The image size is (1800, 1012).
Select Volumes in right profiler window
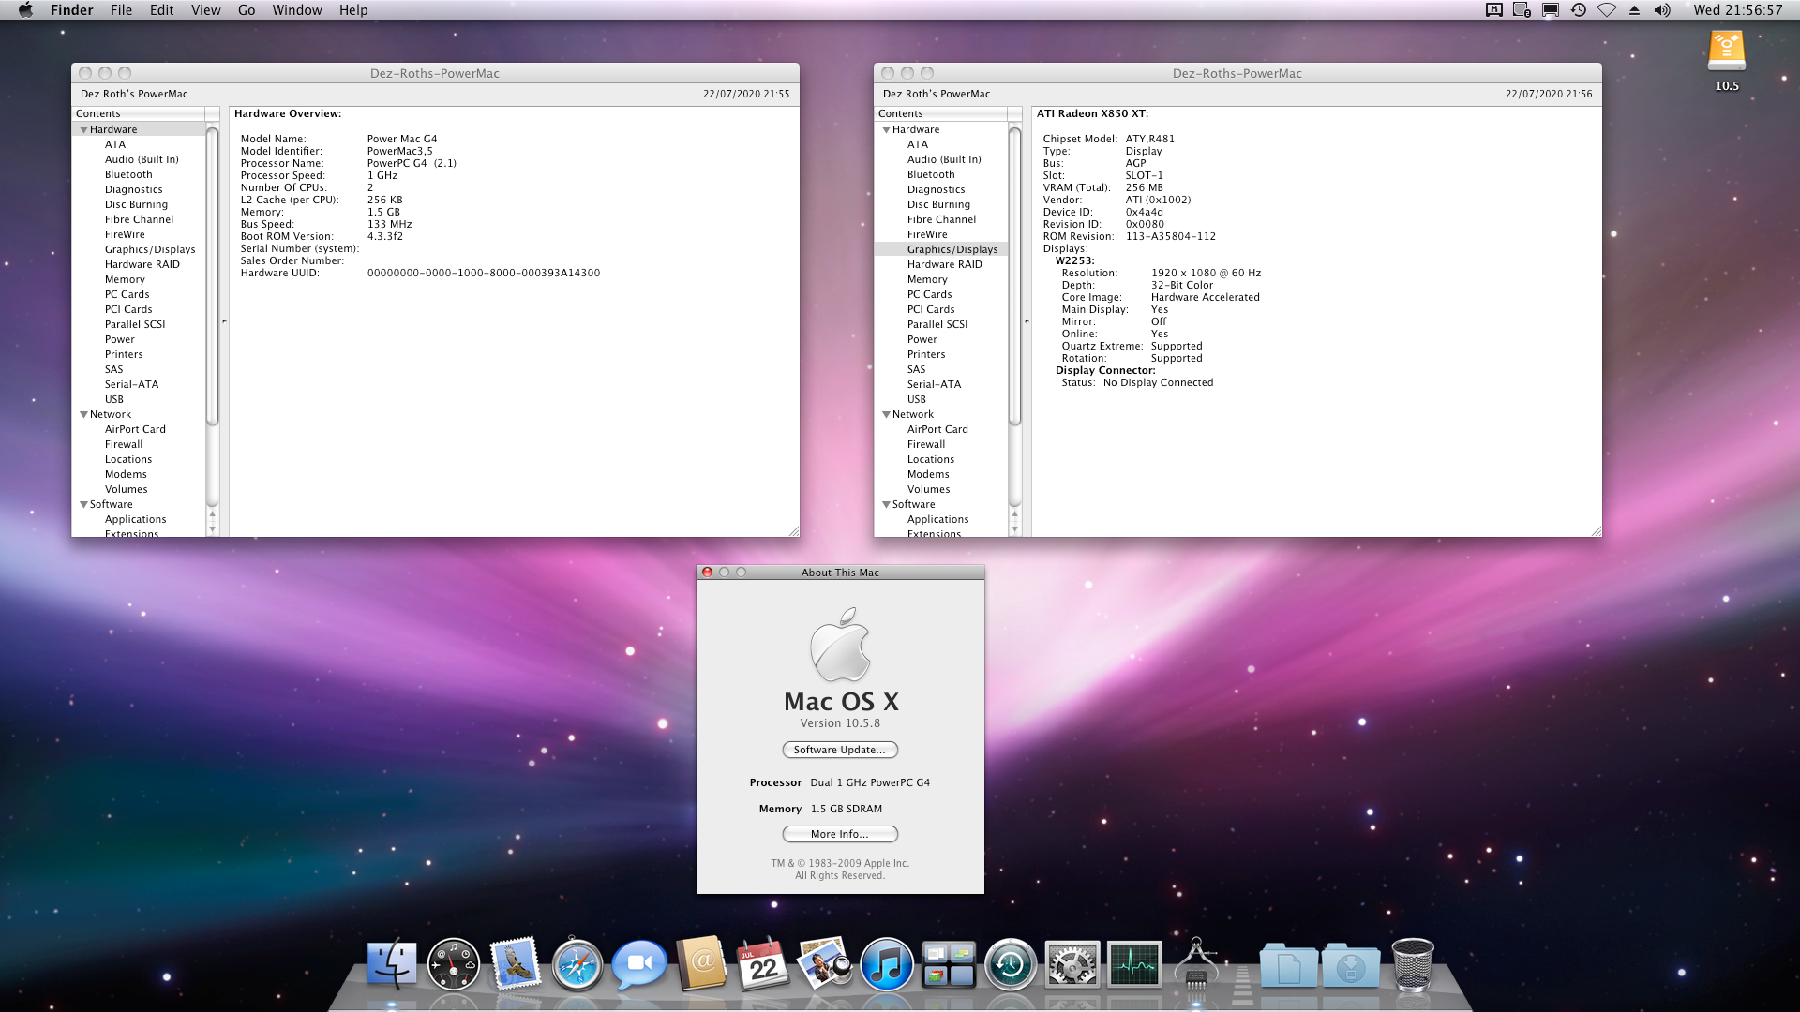click(929, 489)
